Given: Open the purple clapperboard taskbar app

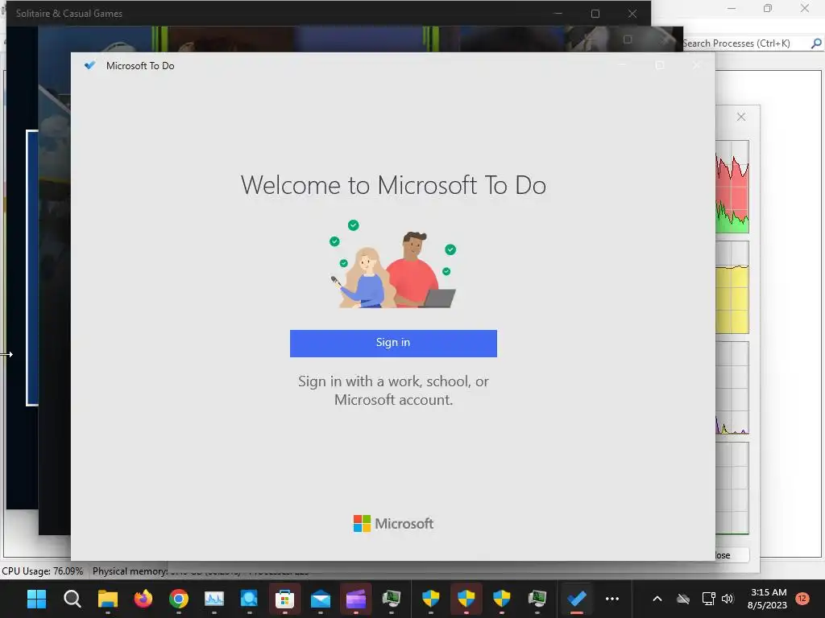Looking at the screenshot, I should tap(355, 599).
